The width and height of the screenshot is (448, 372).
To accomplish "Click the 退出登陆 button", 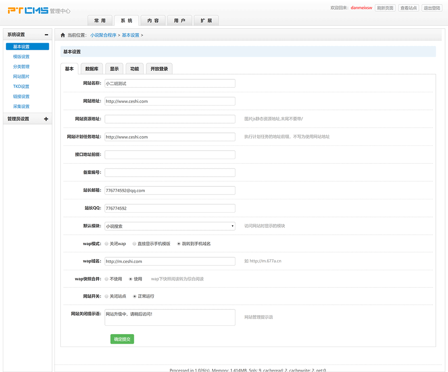I will (x=432, y=8).
